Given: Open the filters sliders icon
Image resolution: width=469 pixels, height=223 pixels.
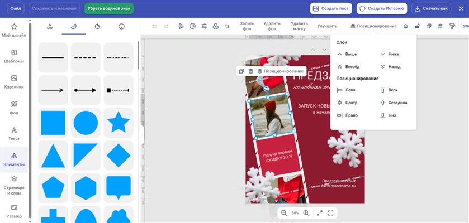Looking at the screenshot, I should pos(204,26).
